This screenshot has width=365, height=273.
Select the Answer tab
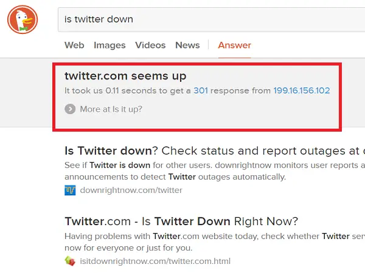234,45
